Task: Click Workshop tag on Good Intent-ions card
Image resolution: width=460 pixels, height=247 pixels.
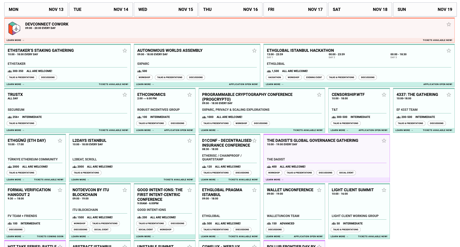Action: [x=166, y=230]
